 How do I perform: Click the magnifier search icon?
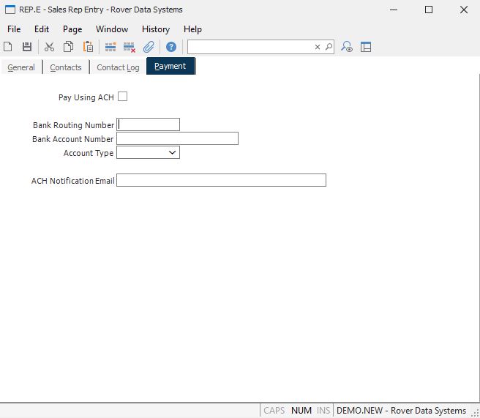(x=329, y=47)
